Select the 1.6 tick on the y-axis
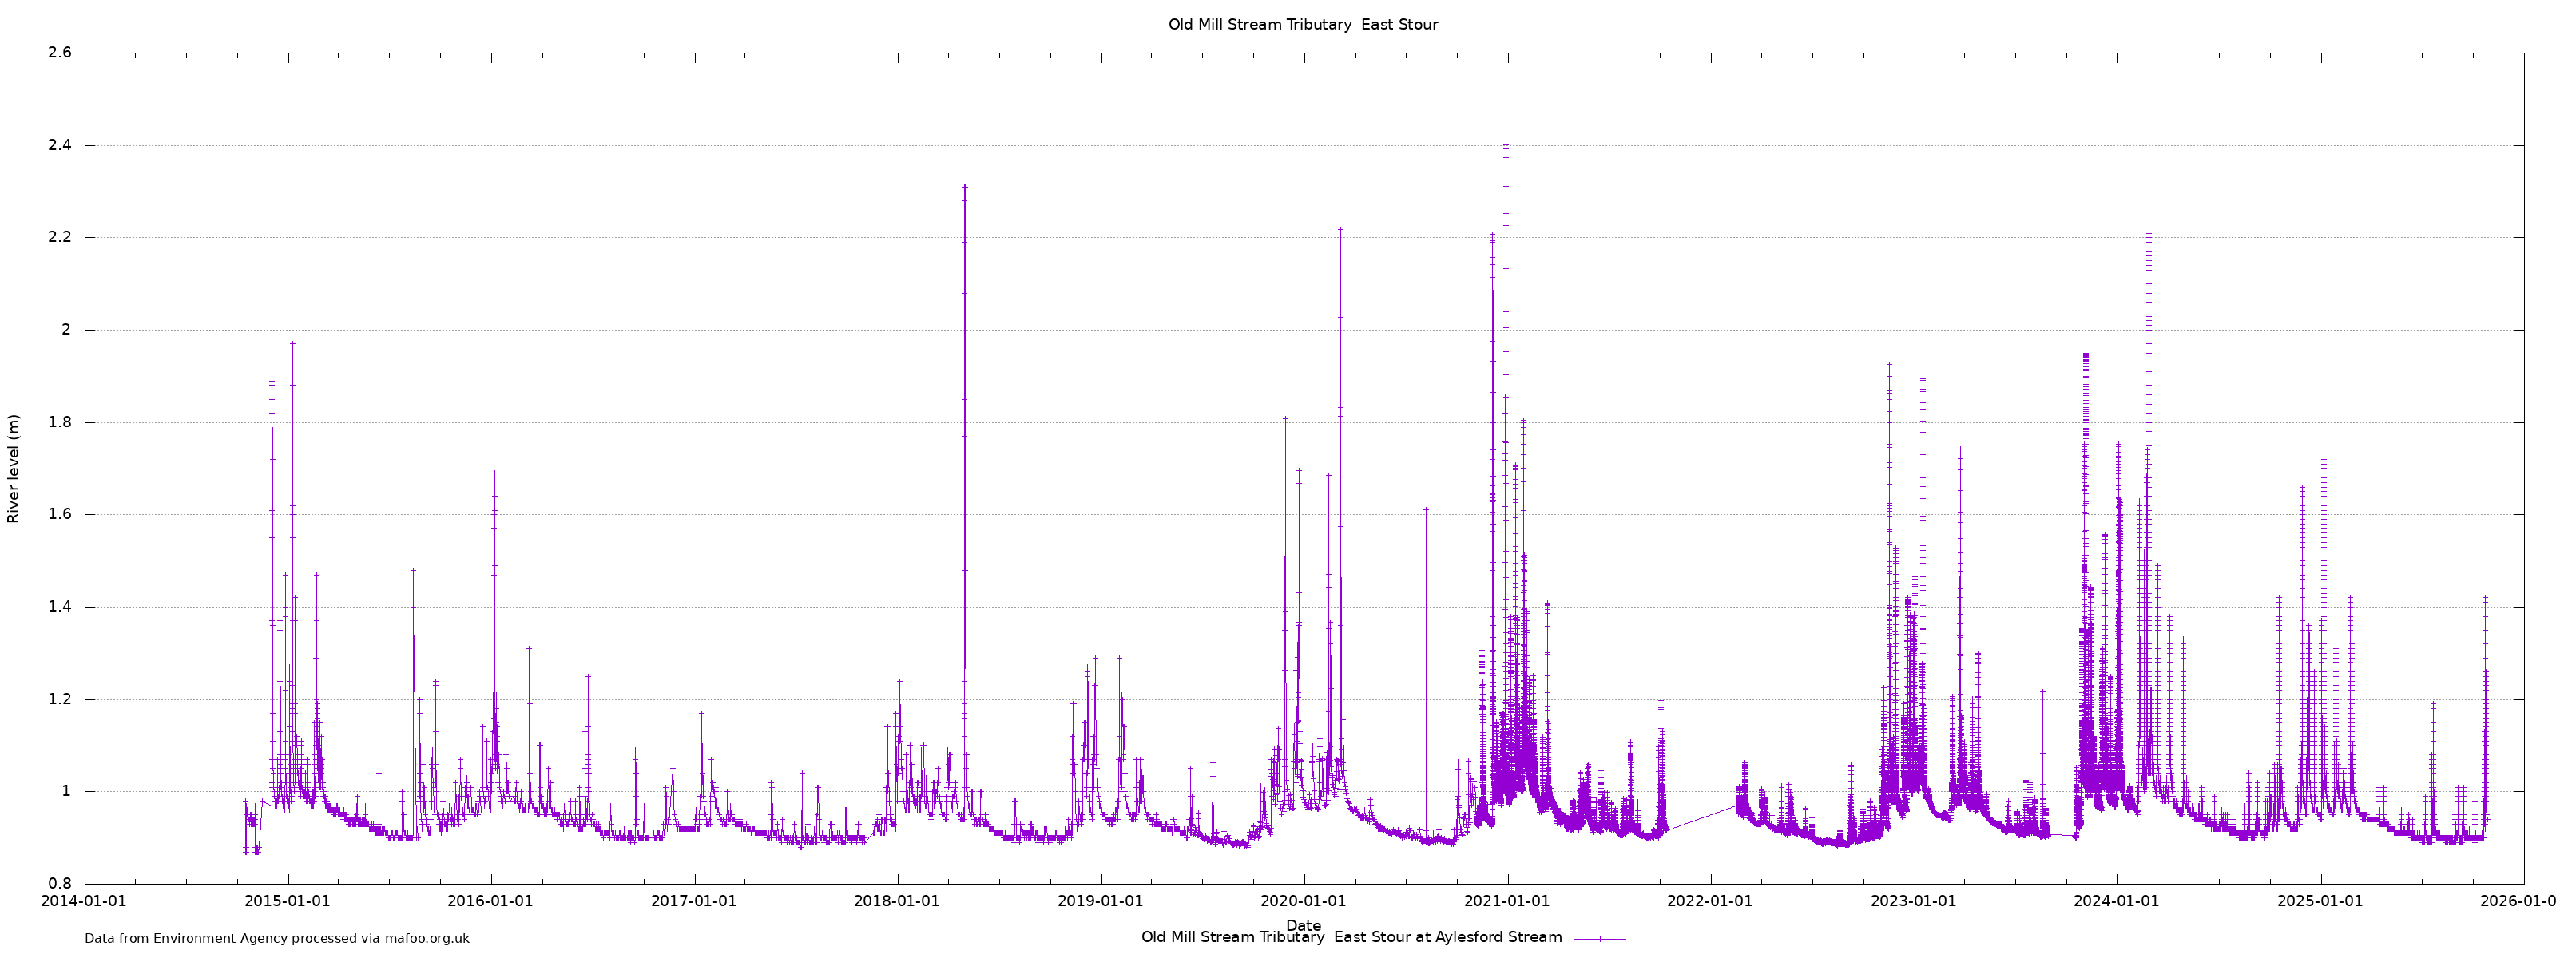Viewport: 2556px width, 958px height. (60, 515)
